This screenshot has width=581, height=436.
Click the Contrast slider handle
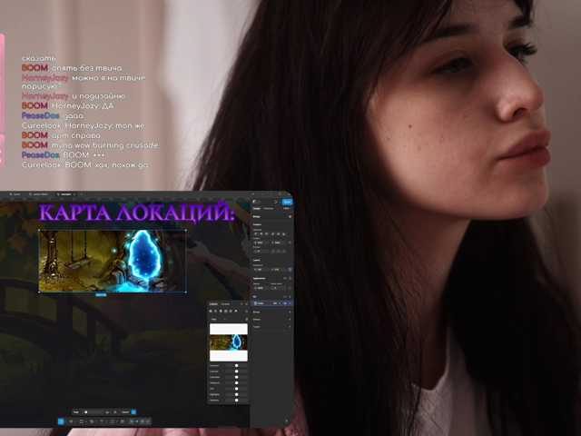pyautogui.click(x=237, y=372)
